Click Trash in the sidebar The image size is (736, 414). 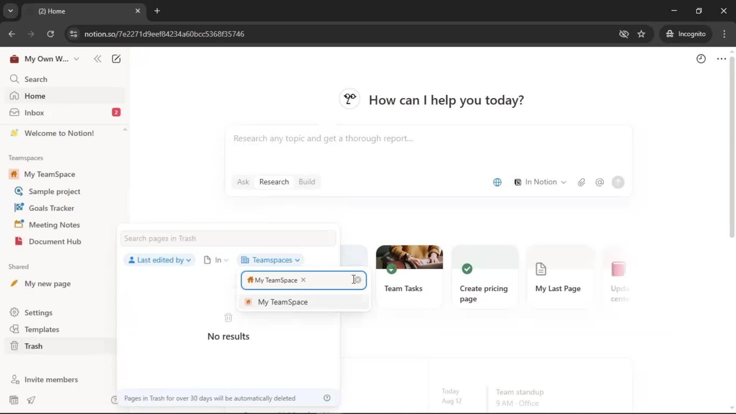(x=61, y=346)
